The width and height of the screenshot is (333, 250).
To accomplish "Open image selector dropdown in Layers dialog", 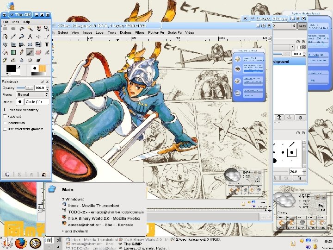I will point(284,26).
